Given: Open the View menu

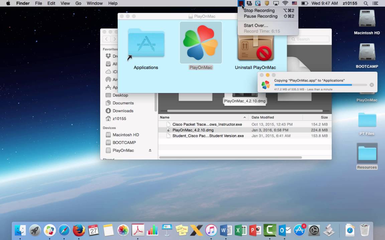Looking at the screenshot, I should tap(65, 3).
